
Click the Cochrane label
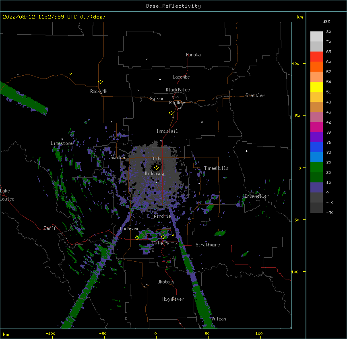pyautogui.click(x=130, y=229)
